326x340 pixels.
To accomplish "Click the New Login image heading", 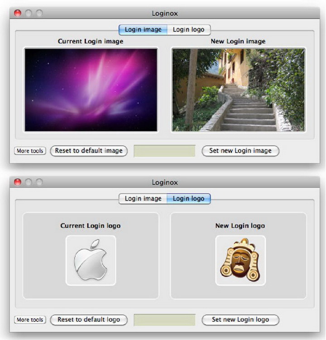I will pos(238,41).
